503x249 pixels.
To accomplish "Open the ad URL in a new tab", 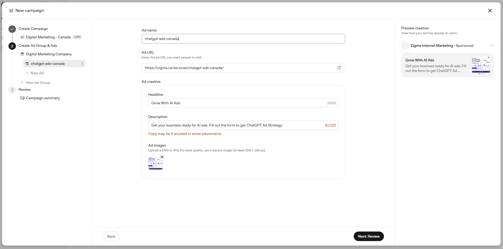I will coord(339,68).
